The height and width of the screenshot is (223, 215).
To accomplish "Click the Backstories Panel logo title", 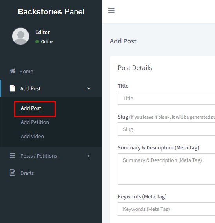I will 51,12.
